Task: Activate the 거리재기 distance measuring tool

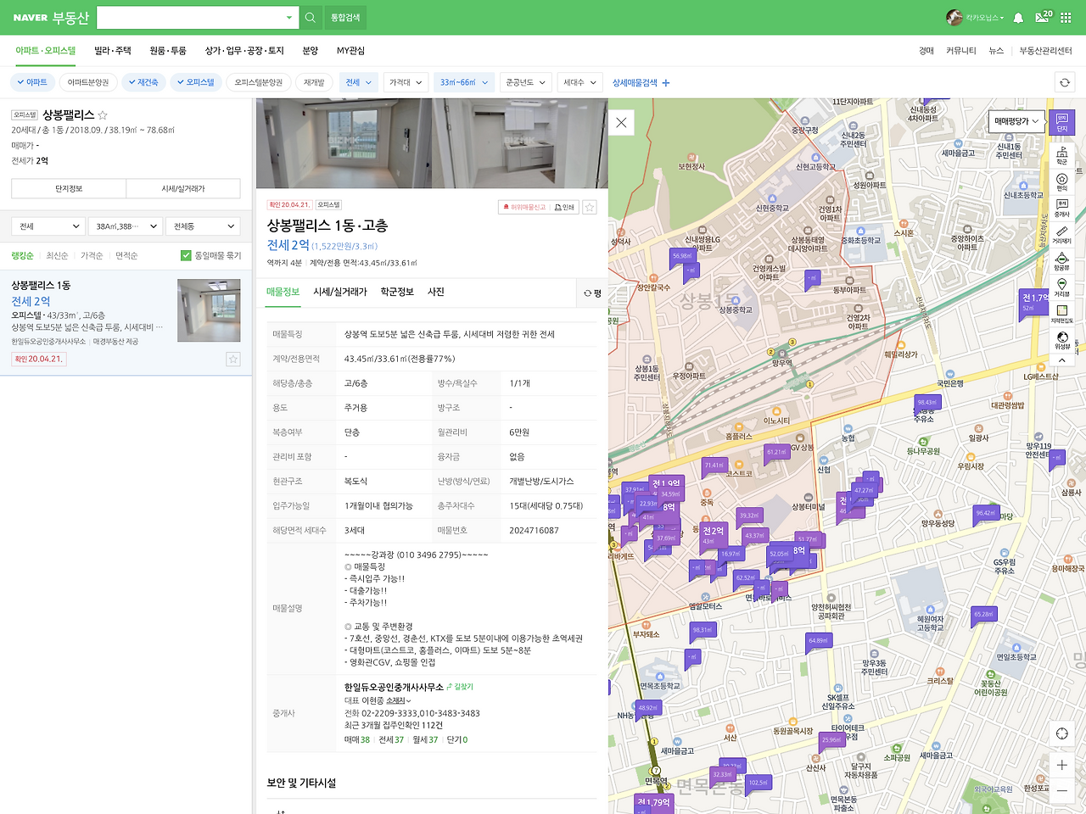Action: coord(1061,235)
